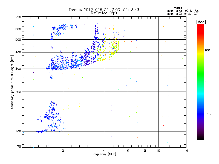219x164 pixels.
Task: Click the x-axis label 'Frequency [MHz]'
Action: coord(104,154)
